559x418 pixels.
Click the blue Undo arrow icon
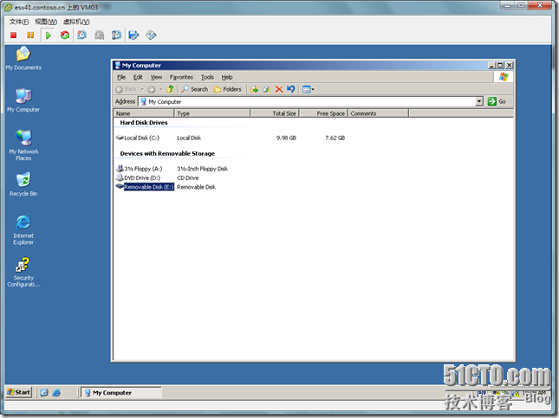tap(291, 89)
